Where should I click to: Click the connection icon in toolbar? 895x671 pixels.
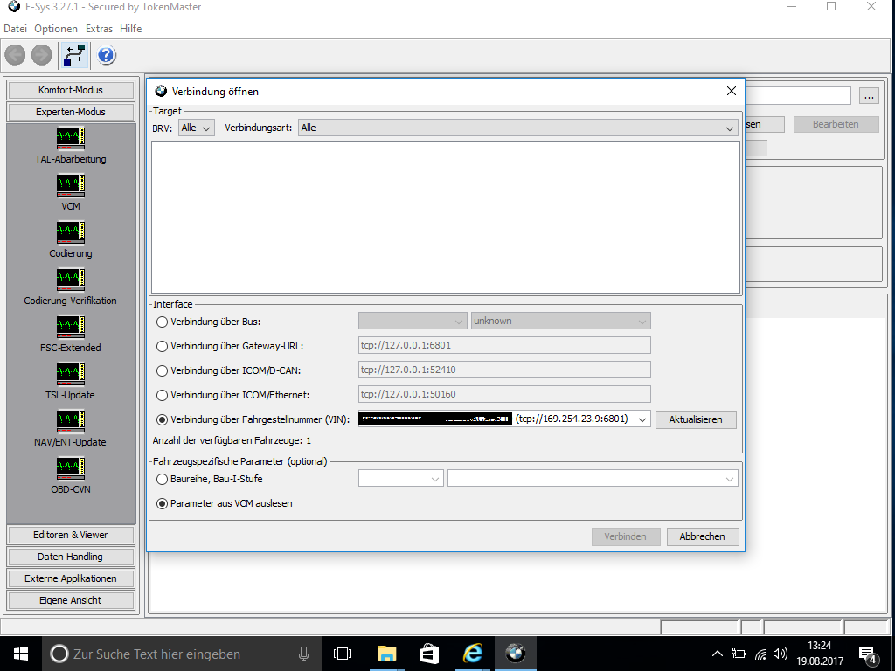click(73, 56)
